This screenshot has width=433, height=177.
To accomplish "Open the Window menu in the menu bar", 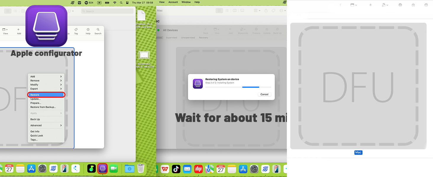I will tap(186, 2).
